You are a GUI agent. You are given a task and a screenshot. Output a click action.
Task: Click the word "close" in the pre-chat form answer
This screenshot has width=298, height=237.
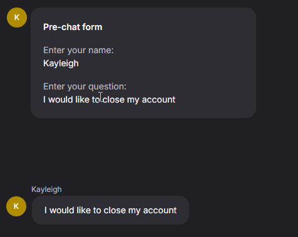click(113, 99)
